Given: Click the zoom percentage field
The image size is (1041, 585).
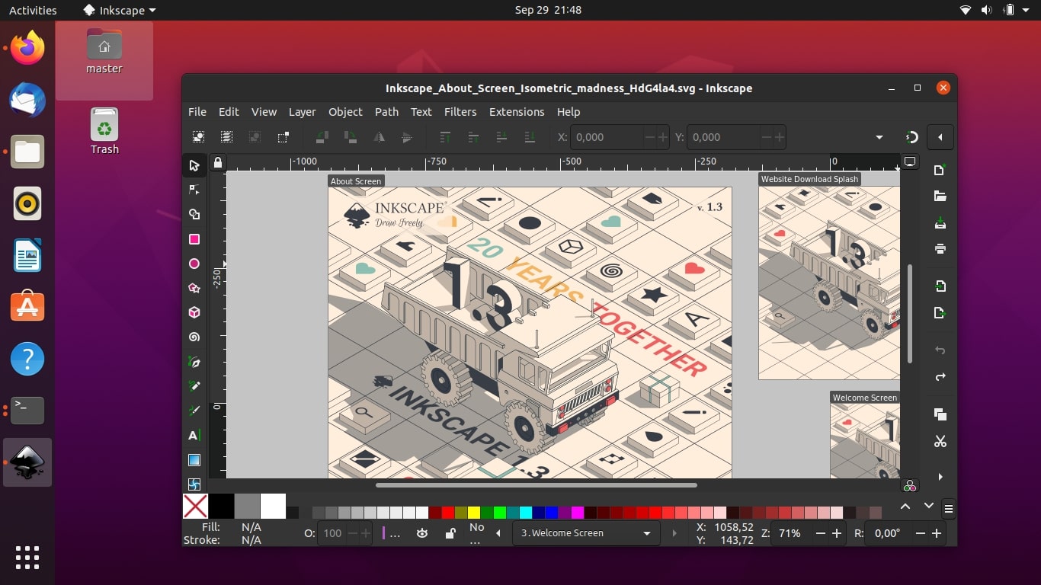Looking at the screenshot, I should point(791,533).
